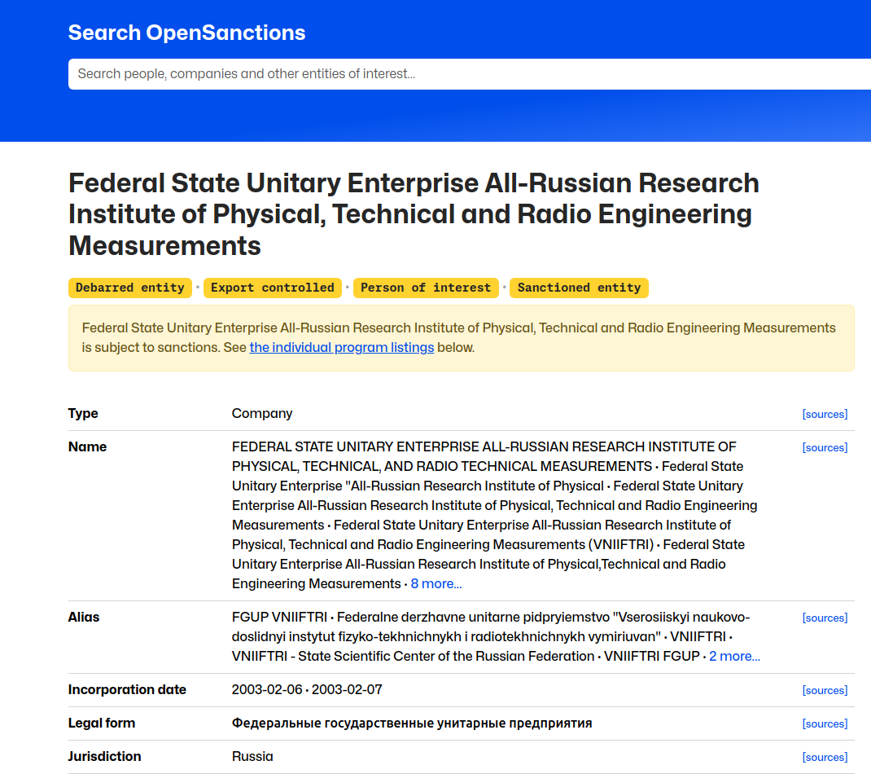Click the Company type value
The height and width of the screenshot is (774, 871).
[x=262, y=413]
